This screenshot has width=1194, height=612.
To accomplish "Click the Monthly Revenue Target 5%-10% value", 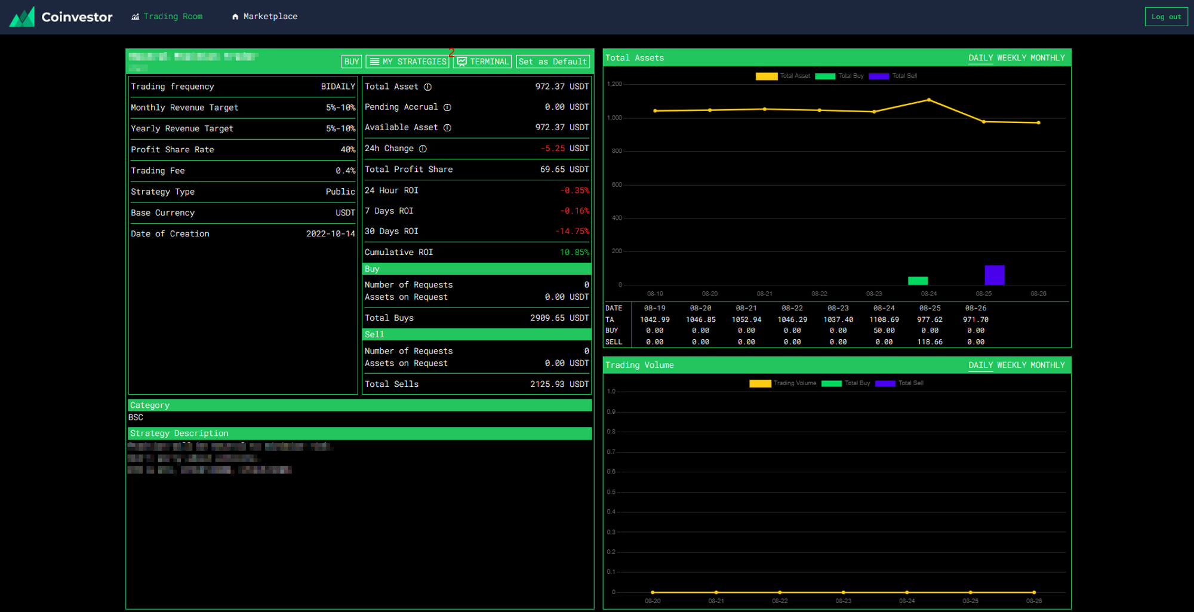I will click(340, 108).
